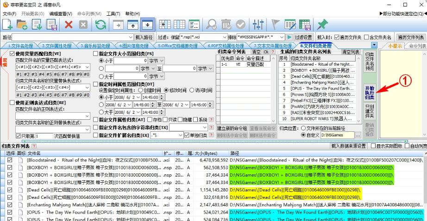The width and height of the screenshot is (427, 221).
Task: Click the table column highlight icon
Action: tap(179, 25)
